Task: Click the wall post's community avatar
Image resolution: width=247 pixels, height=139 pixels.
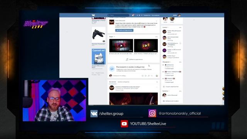Action: click(112, 88)
